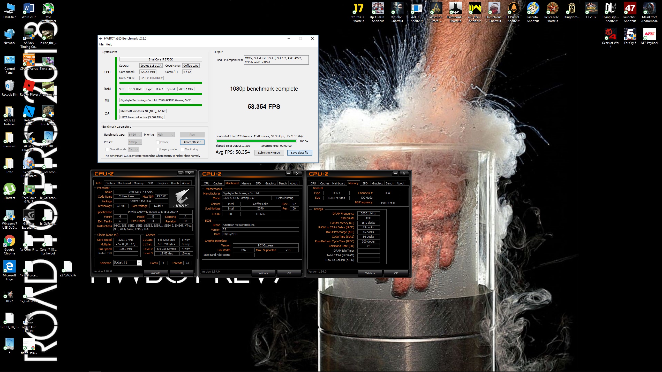Toggle the Pmode checkbox
The height and width of the screenshot is (372, 662).
(158, 142)
